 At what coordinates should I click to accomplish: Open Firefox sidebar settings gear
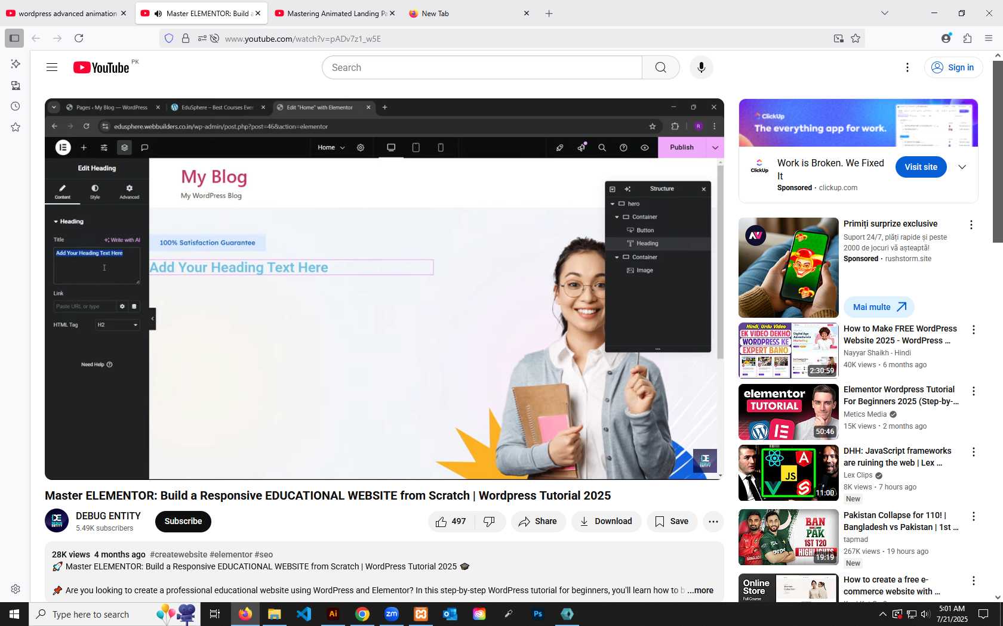point(16,589)
